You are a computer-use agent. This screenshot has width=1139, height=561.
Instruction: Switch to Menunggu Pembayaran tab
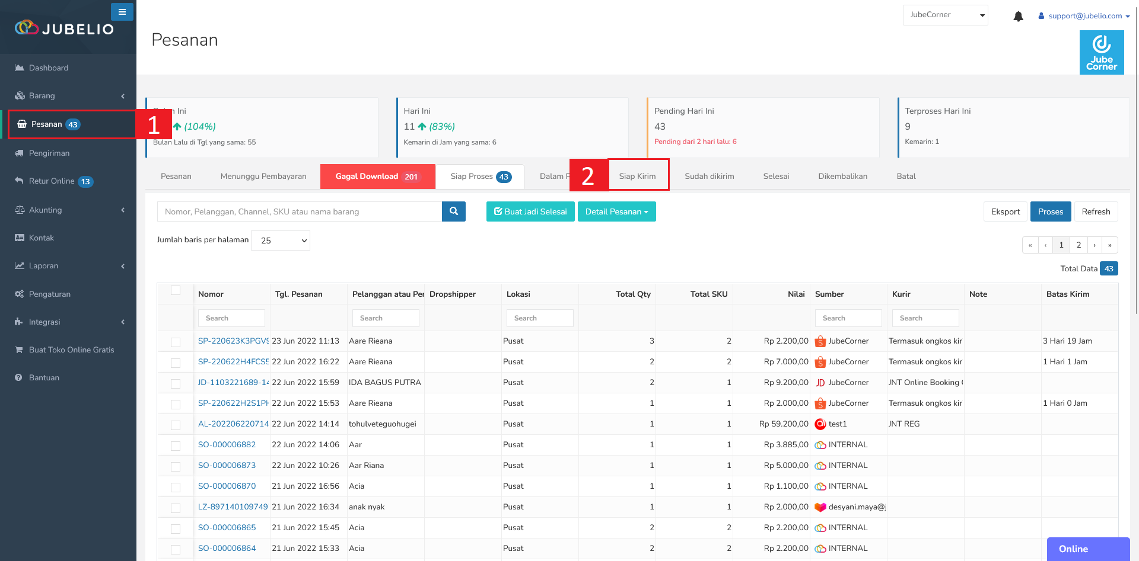[x=263, y=176]
